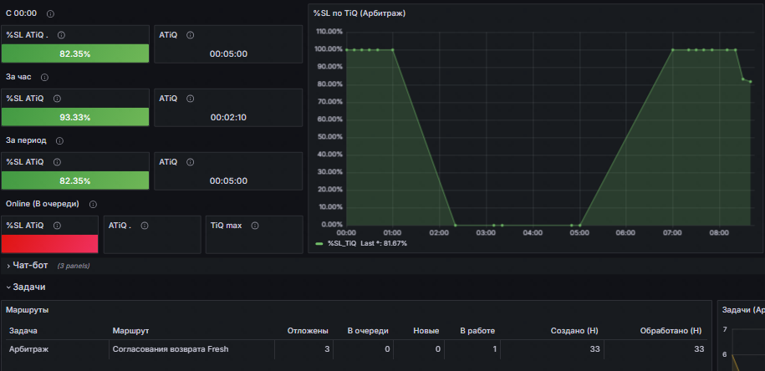Click the 08:00 x-axis label
This screenshot has width=765, height=371.
(x=719, y=233)
